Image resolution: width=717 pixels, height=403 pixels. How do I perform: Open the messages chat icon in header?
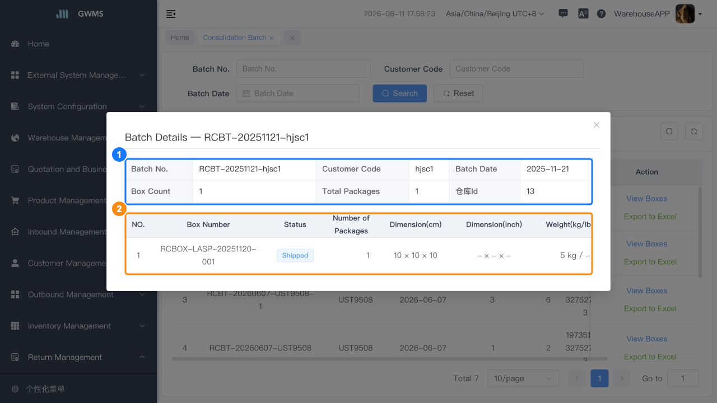tap(563, 14)
